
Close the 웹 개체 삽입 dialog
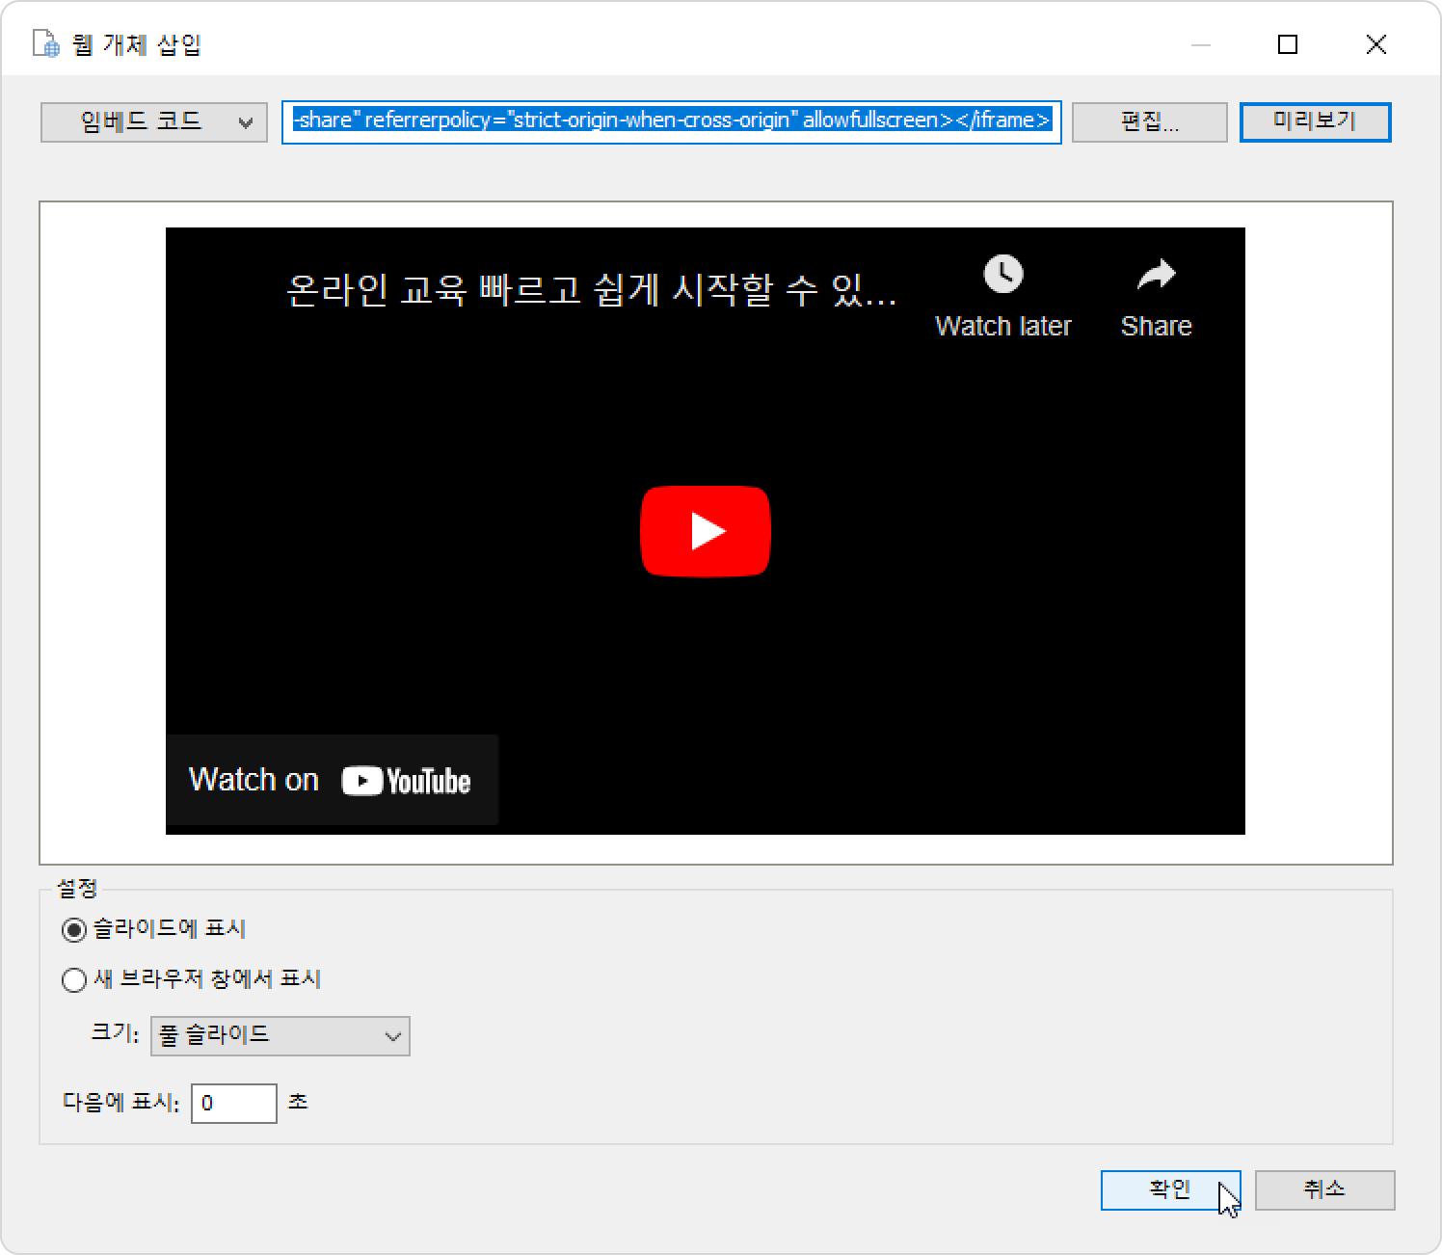[x=1376, y=44]
